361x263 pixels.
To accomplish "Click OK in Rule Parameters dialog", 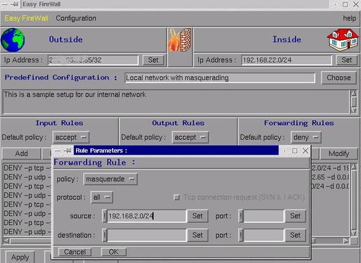I will [x=114, y=252].
